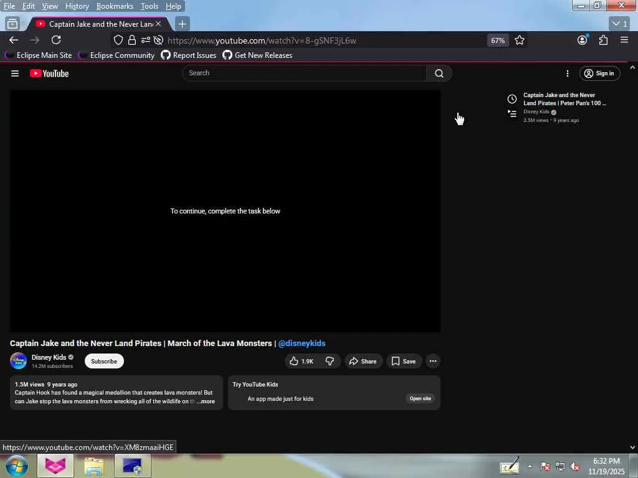
Task: Open the browser account icon
Action: [583, 40]
